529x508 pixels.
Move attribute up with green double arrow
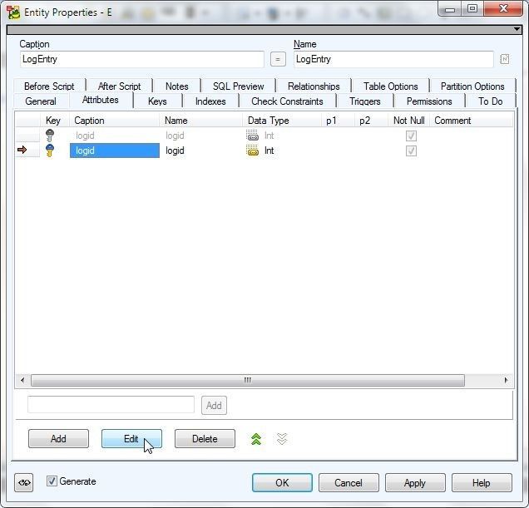tap(256, 439)
